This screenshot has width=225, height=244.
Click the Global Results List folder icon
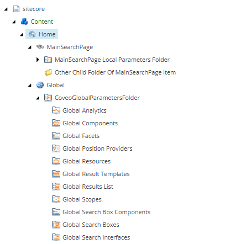tap(56, 187)
